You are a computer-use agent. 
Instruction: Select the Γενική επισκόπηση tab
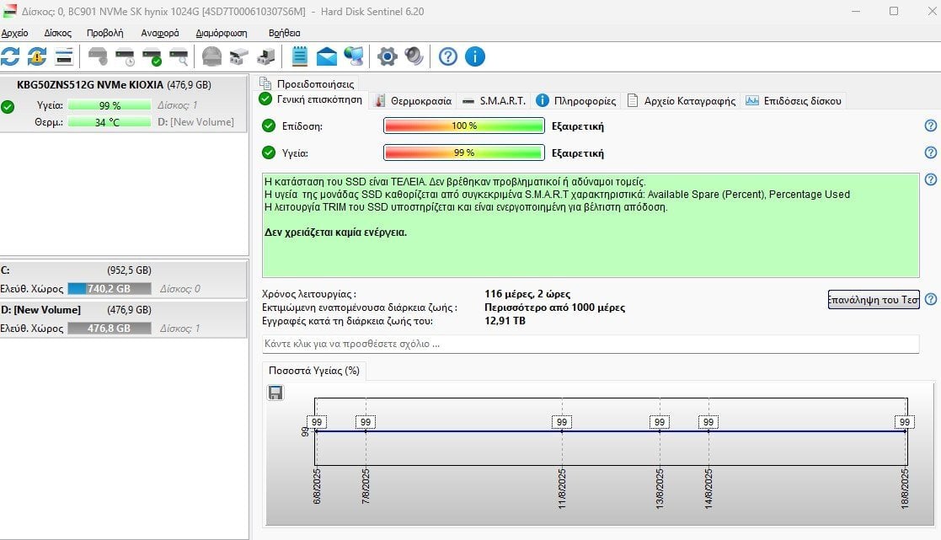coord(311,99)
